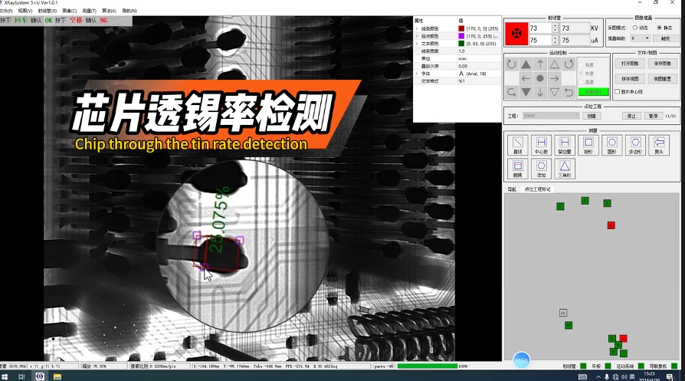The height and width of the screenshot is (381, 685).
Task: Select the circle (圆形) measurement tool
Action: click(611, 145)
